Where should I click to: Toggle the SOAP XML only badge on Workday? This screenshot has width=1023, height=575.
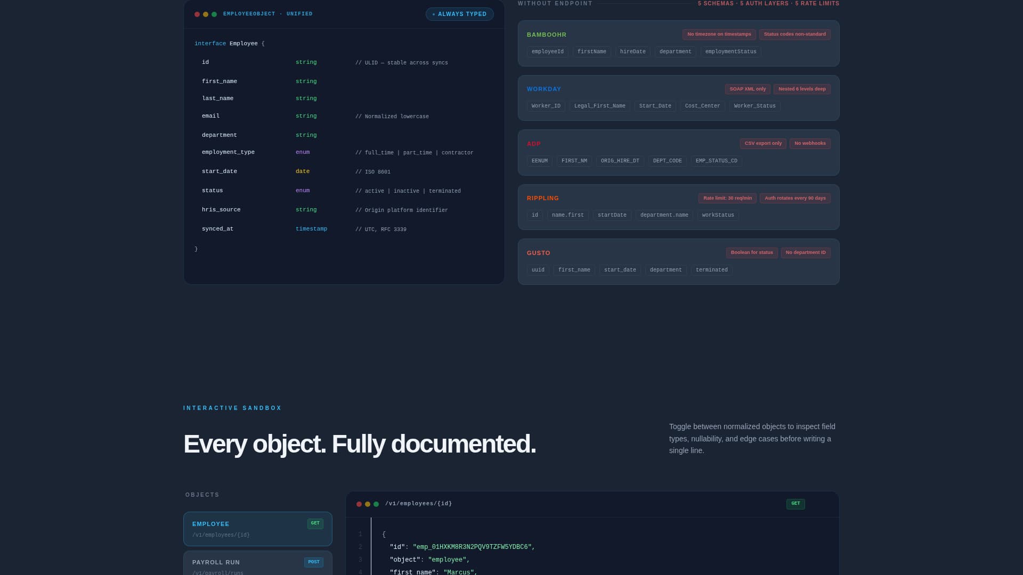(747, 89)
